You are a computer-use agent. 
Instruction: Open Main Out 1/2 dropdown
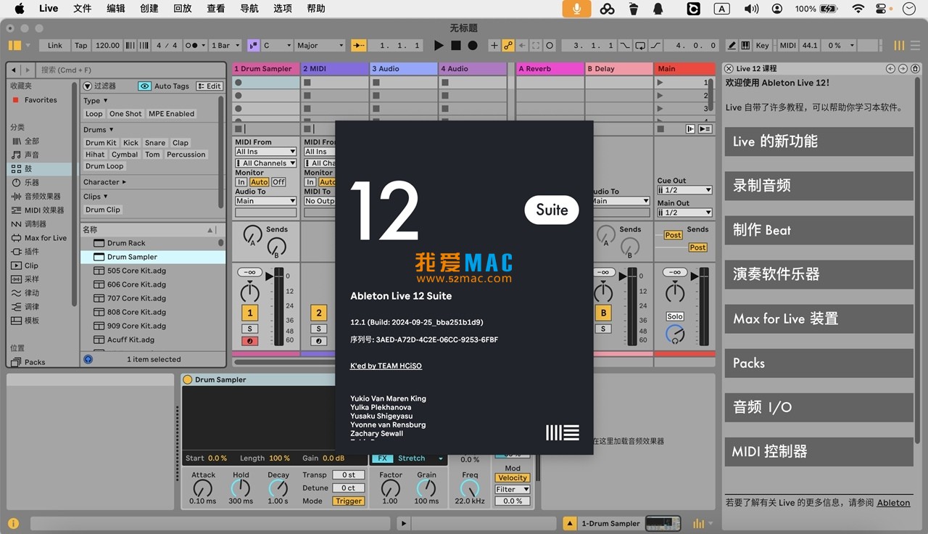click(x=684, y=213)
